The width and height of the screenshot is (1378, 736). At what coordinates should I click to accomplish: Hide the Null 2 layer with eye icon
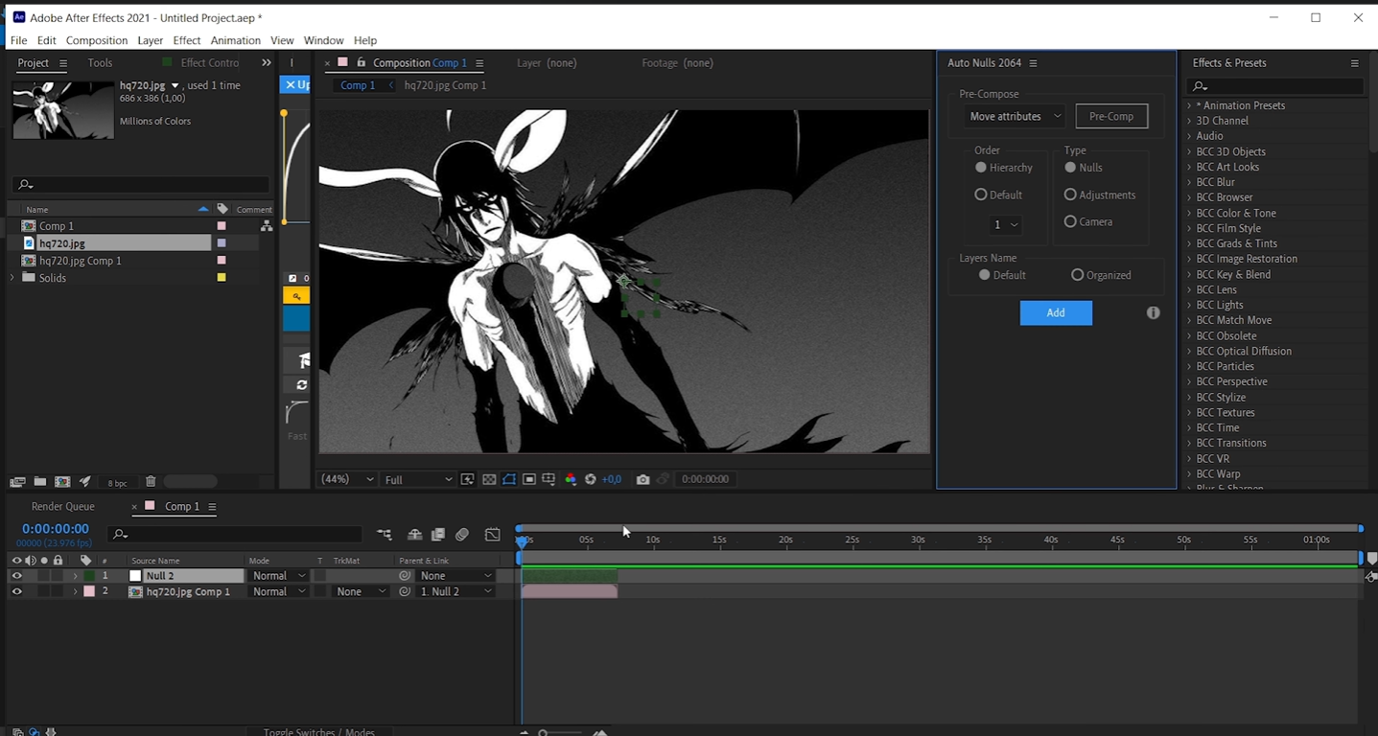pos(16,576)
